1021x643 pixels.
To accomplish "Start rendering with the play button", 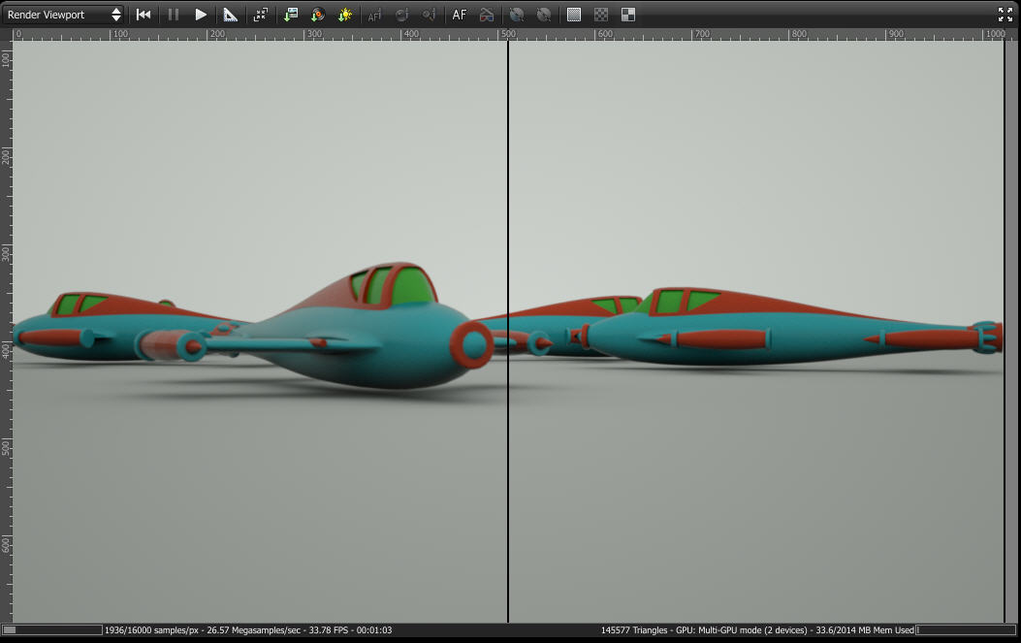I will coord(201,15).
